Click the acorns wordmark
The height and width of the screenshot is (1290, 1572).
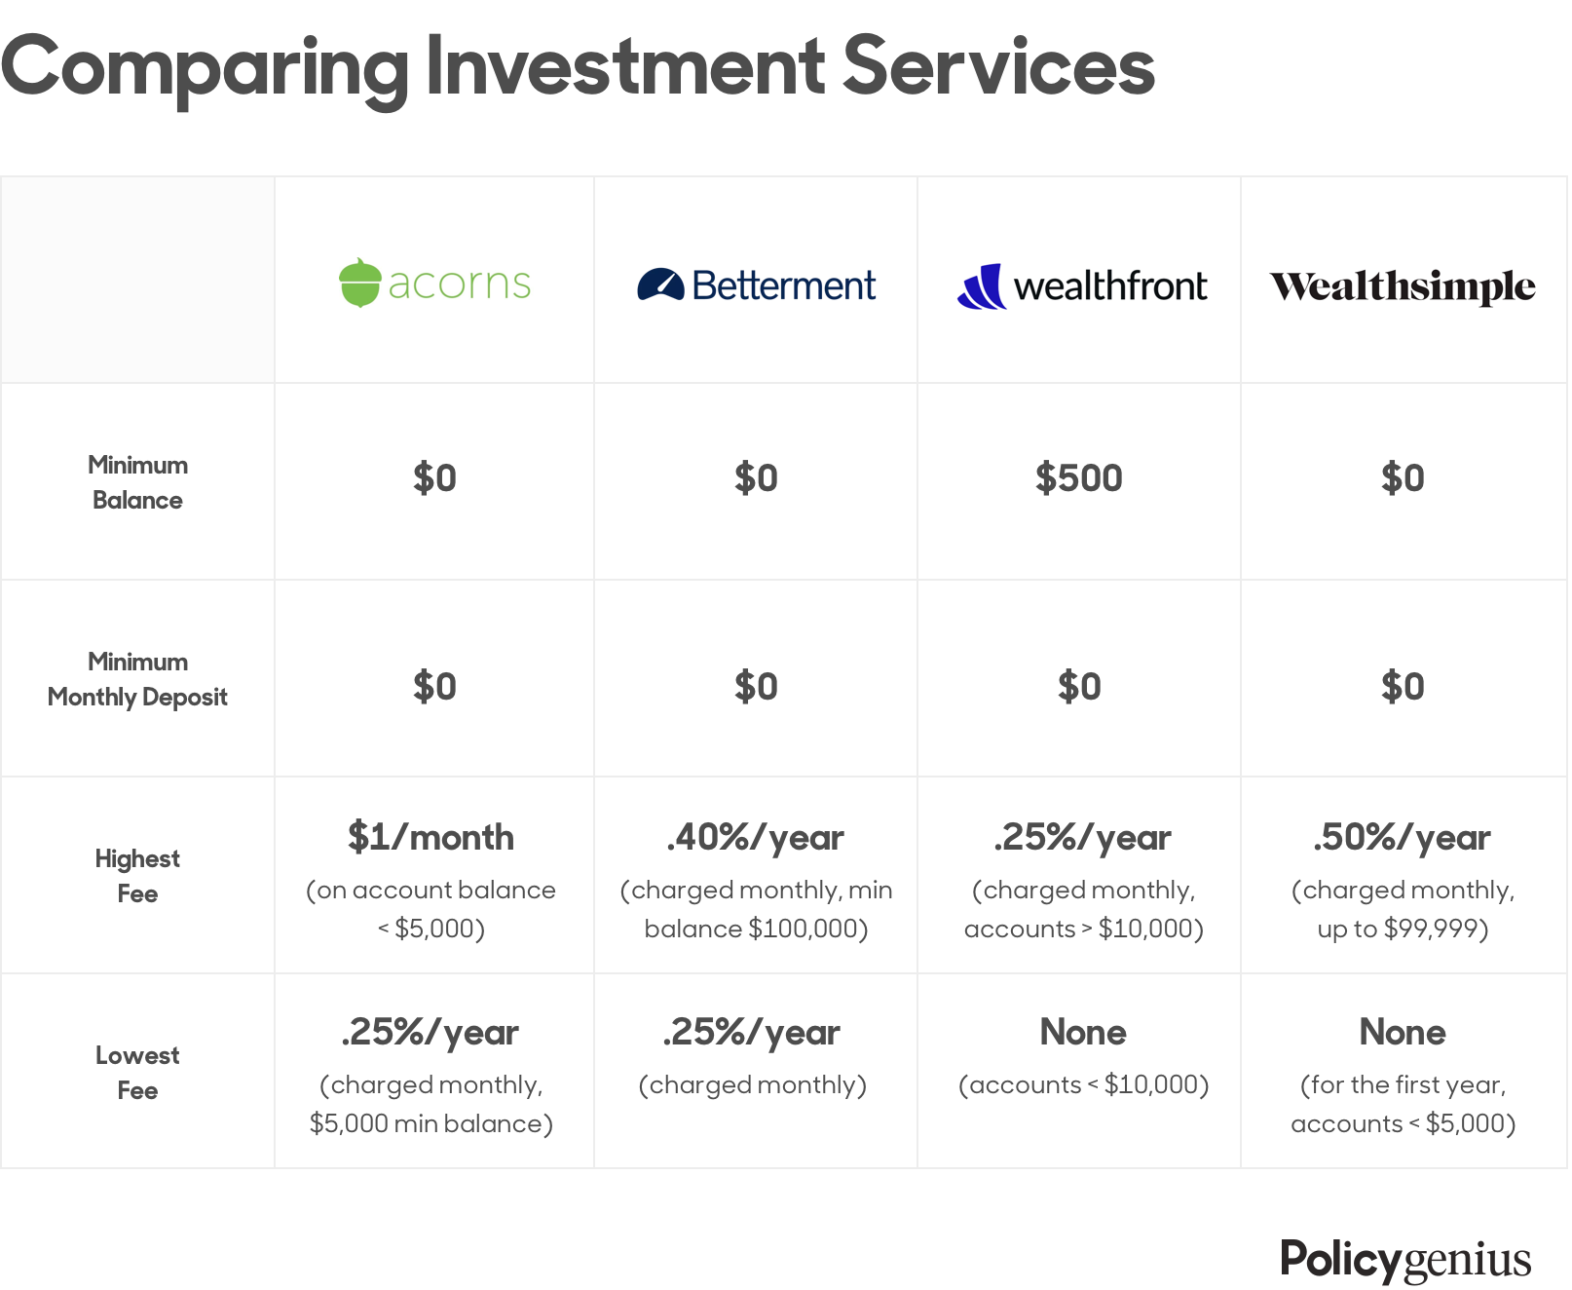click(x=459, y=284)
